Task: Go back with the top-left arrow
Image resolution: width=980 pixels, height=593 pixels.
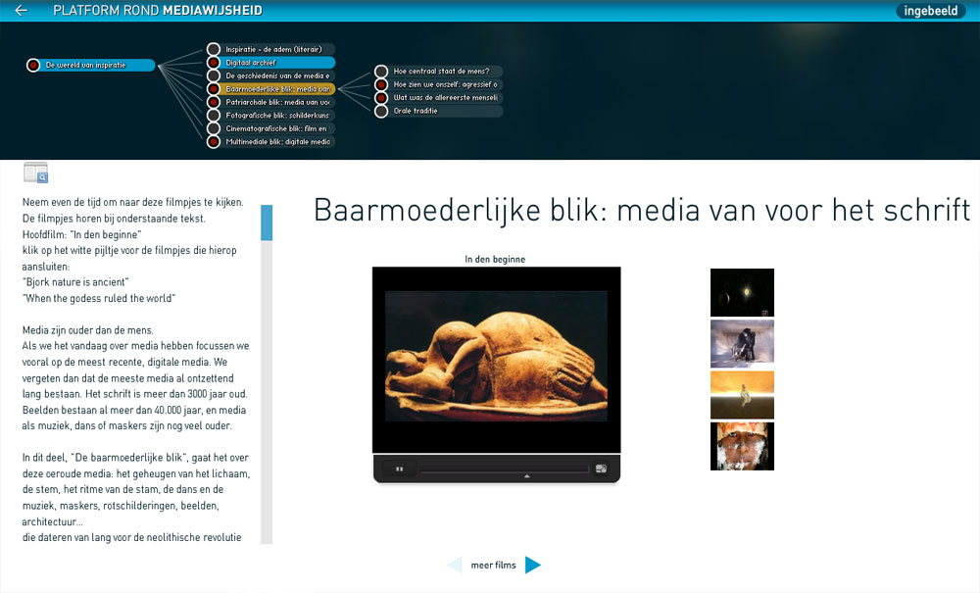Action: click(22, 10)
